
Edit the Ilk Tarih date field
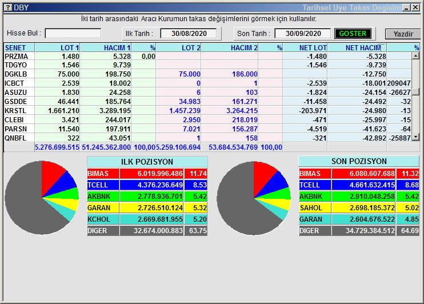(189, 34)
